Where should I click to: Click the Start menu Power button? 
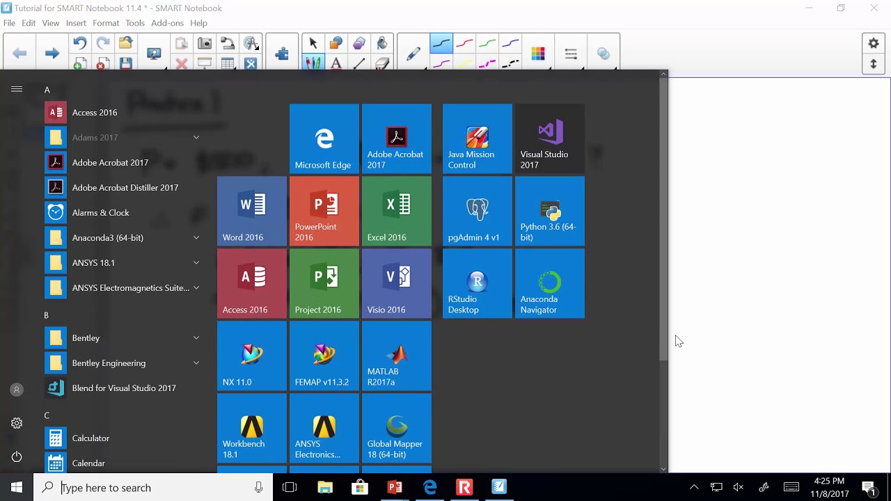[x=17, y=456]
